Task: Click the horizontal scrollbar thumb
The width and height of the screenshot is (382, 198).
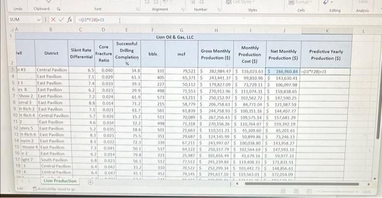Action: coord(301,184)
